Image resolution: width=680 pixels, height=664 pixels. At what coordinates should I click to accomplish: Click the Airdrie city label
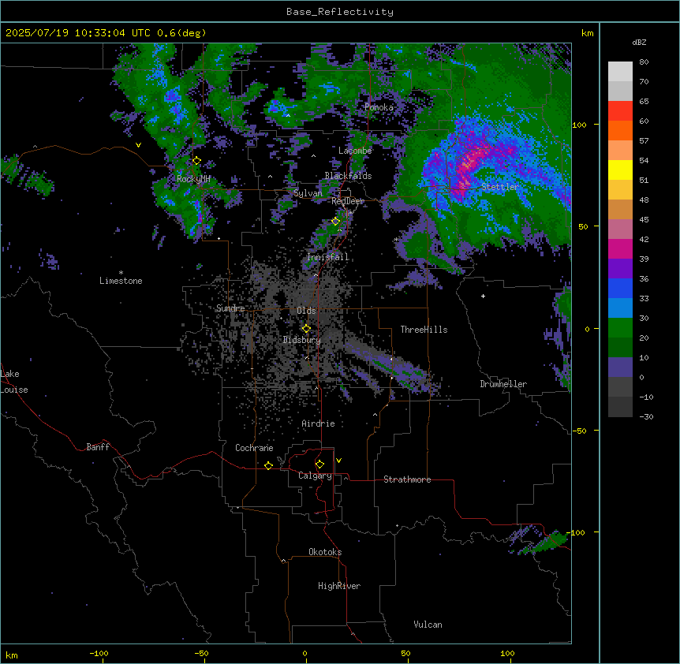pyautogui.click(x=319, y=423)
